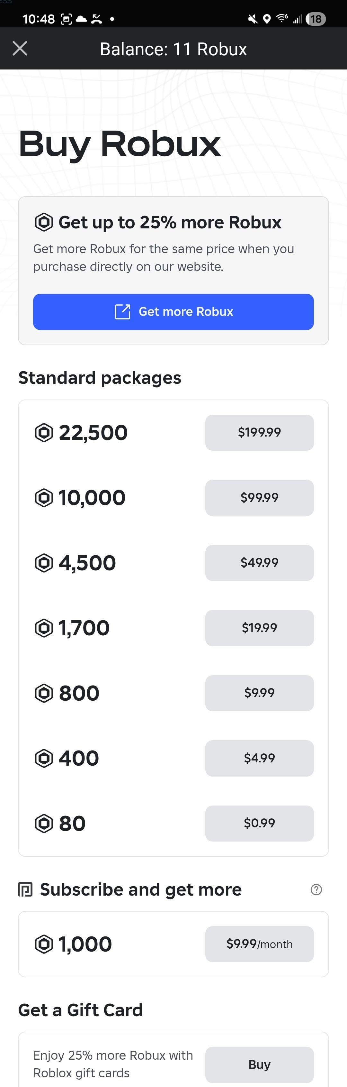Click the external link icon in the blue button
The image size is (347, 1087).
(123, 311)
